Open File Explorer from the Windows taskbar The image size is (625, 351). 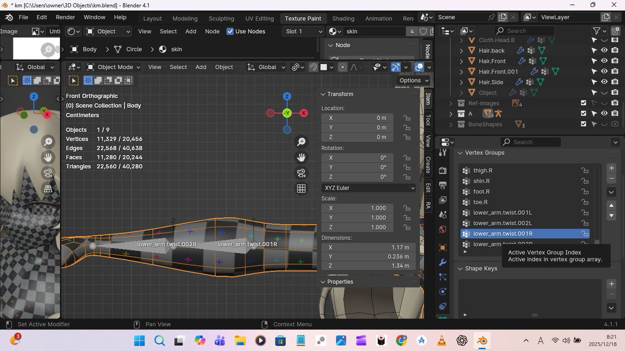point(240,341)
